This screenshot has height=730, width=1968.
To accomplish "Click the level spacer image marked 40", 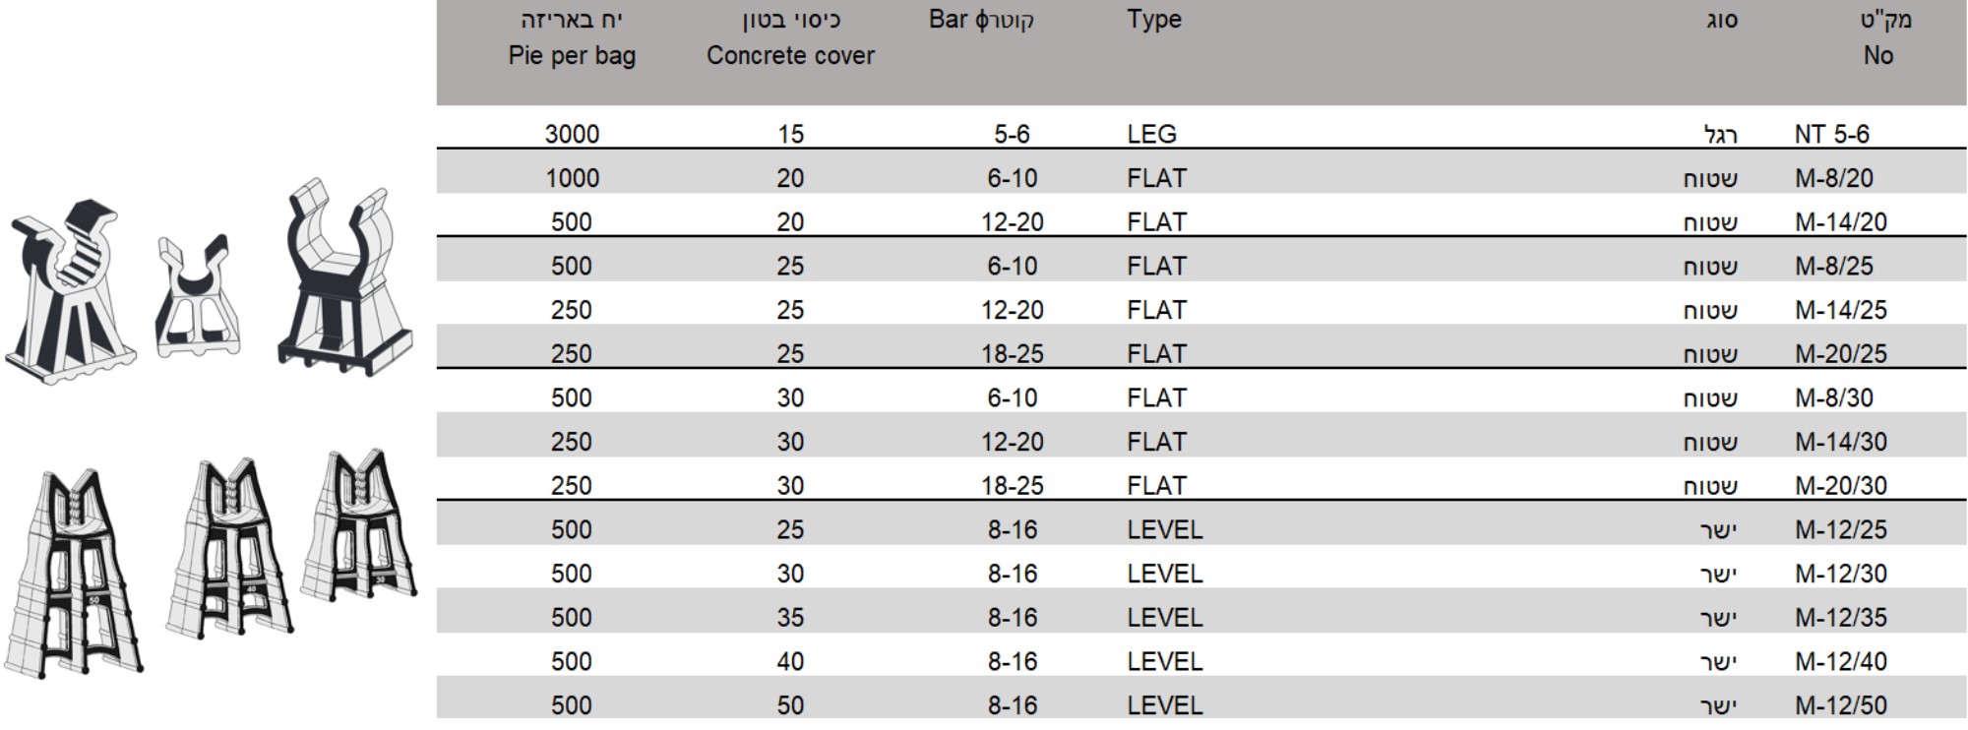I will [231, 551].
